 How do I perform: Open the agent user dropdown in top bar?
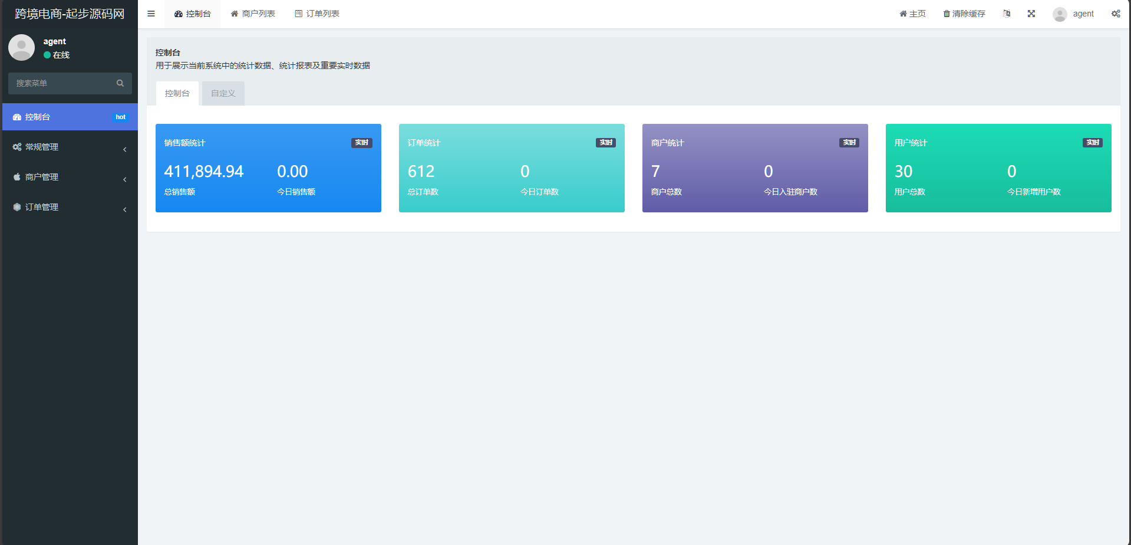pyautogui.click(x=1073, y=14)
